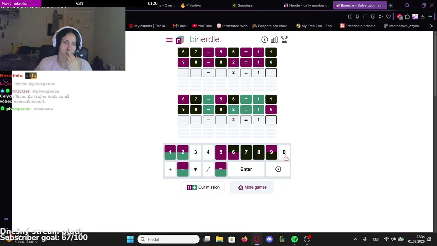Open Microsoft Store from the taskbar

(x=232, y=239)
